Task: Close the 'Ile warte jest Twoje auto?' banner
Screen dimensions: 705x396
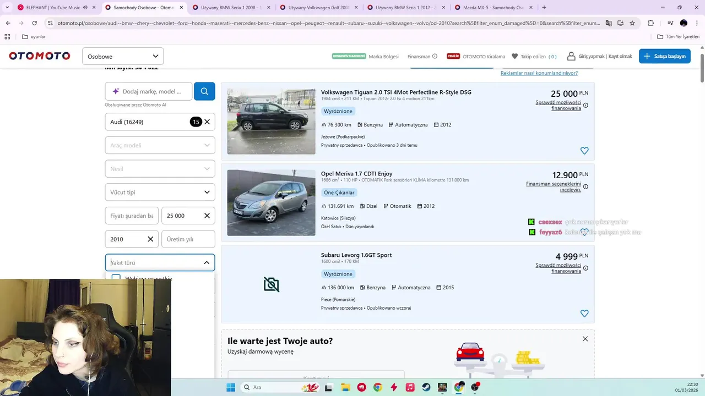Action: [585, 339]
